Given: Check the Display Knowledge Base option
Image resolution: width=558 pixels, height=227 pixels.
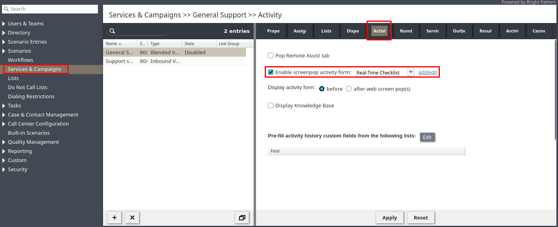Looking at the screenshot, I should tap(271, 105).
